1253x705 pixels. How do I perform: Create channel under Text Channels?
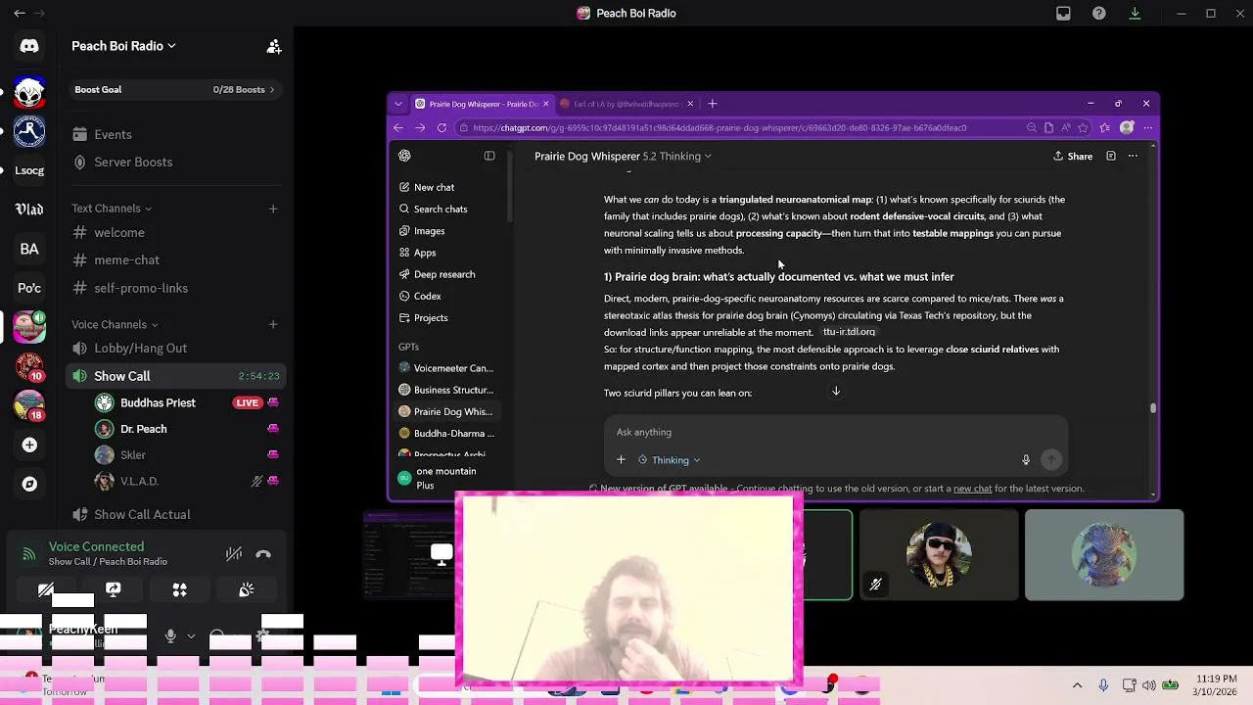click(x=273, y=208)
